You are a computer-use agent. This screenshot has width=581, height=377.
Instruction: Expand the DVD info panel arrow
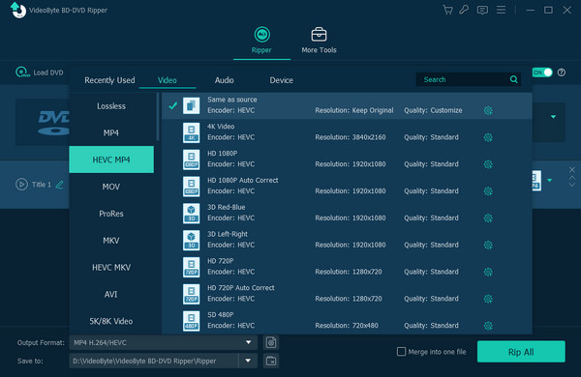point(553,117)
